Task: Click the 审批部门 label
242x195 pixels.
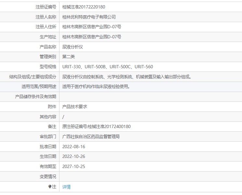Action: click(48, 136)
